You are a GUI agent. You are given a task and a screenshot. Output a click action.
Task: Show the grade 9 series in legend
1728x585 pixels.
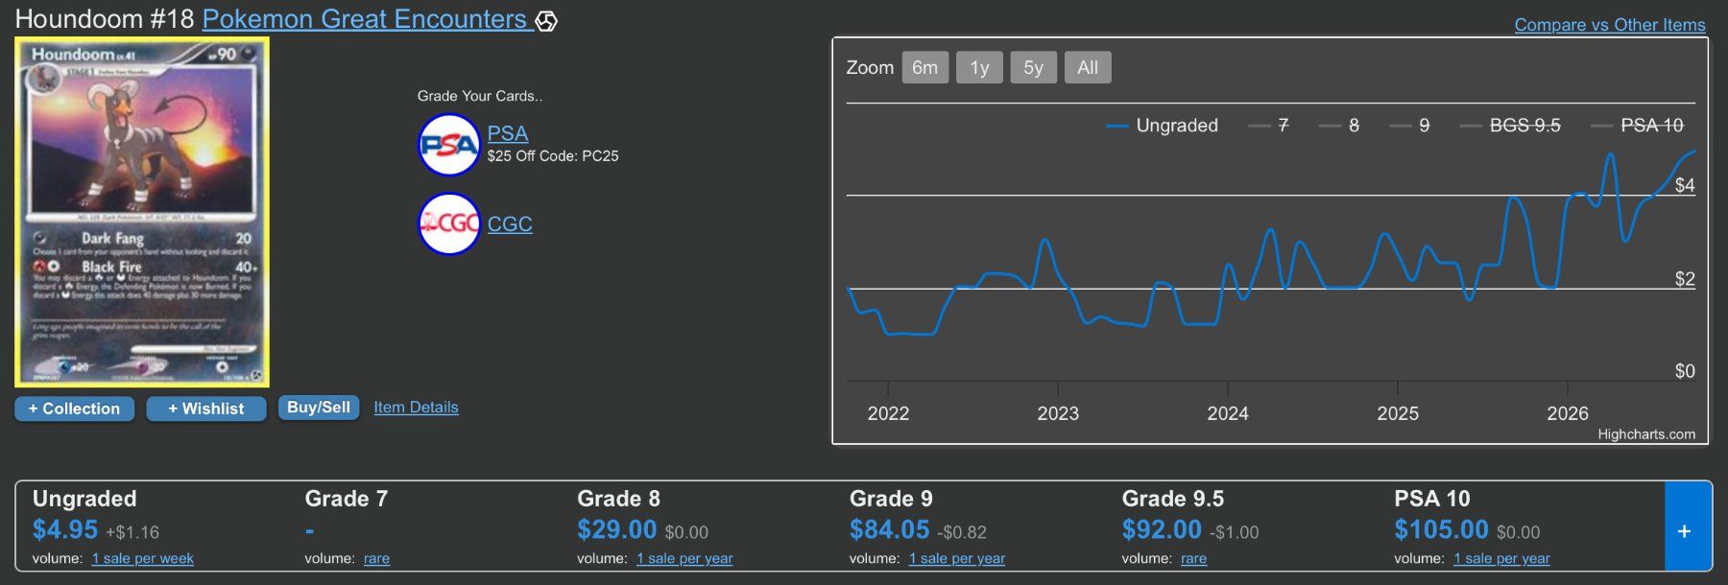1409,126
